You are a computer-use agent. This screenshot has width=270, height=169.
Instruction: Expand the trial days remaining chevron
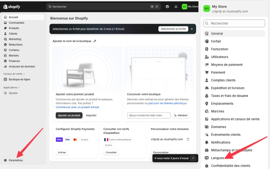tap(193, 158)
